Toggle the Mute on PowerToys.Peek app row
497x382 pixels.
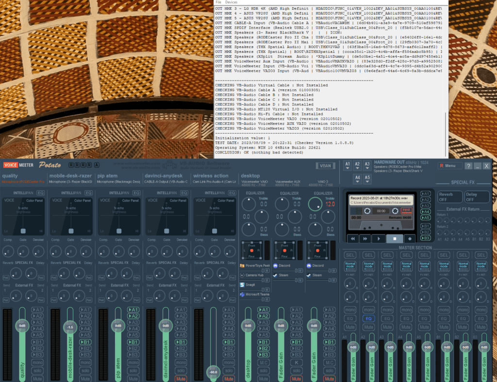(267, 271)
